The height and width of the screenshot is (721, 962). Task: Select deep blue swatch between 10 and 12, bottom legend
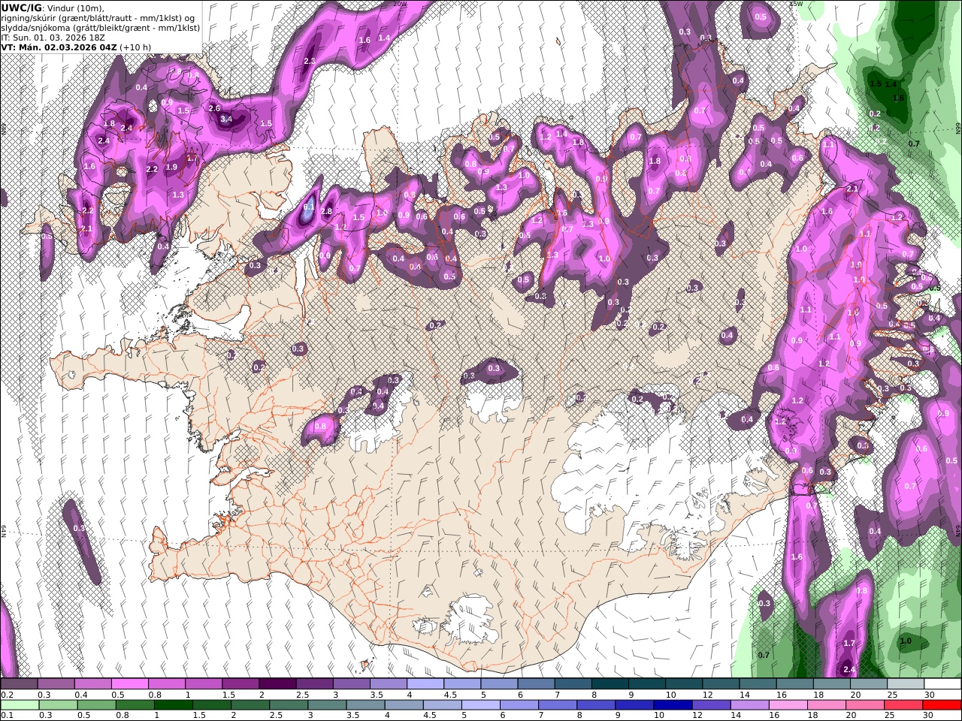coord(671,705)
